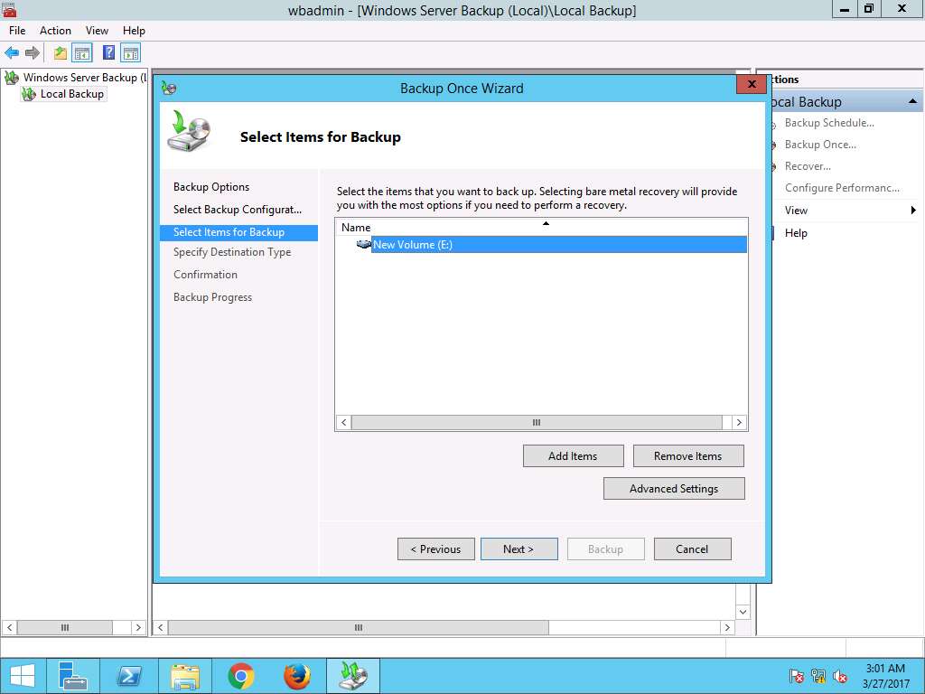Click items list horizontal scrollbar left arrow
This screenshot has height=694, width=925.
[x=343, y=422]
